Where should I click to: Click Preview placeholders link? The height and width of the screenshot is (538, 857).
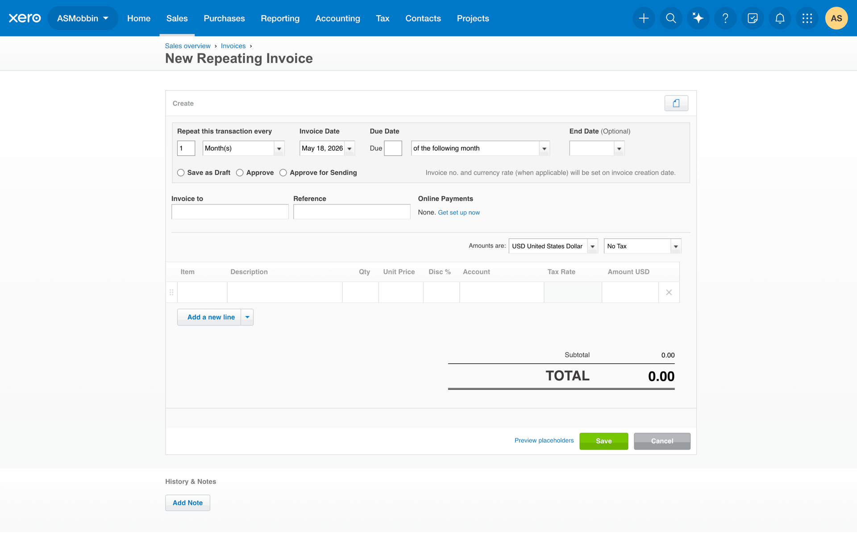tap(544, 441)
